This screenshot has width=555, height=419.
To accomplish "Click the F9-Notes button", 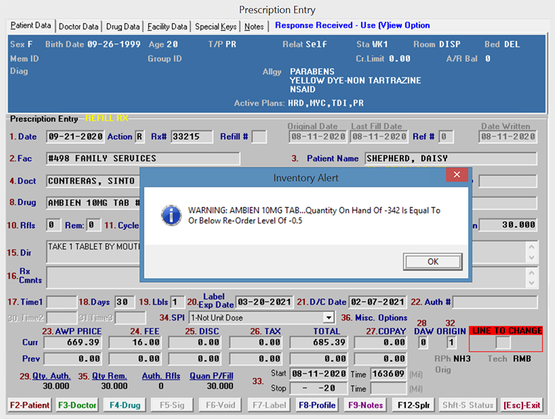I will point(366,405).
